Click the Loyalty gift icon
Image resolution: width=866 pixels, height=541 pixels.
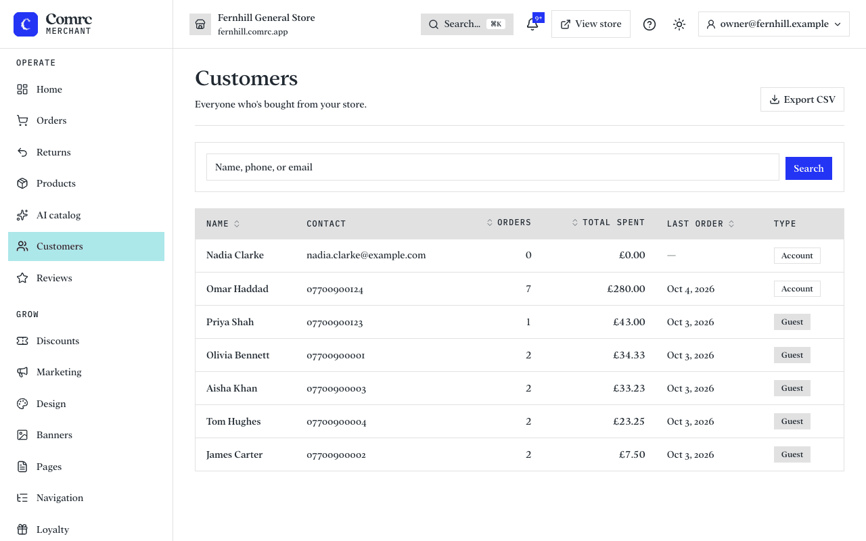tap(22, 530)
